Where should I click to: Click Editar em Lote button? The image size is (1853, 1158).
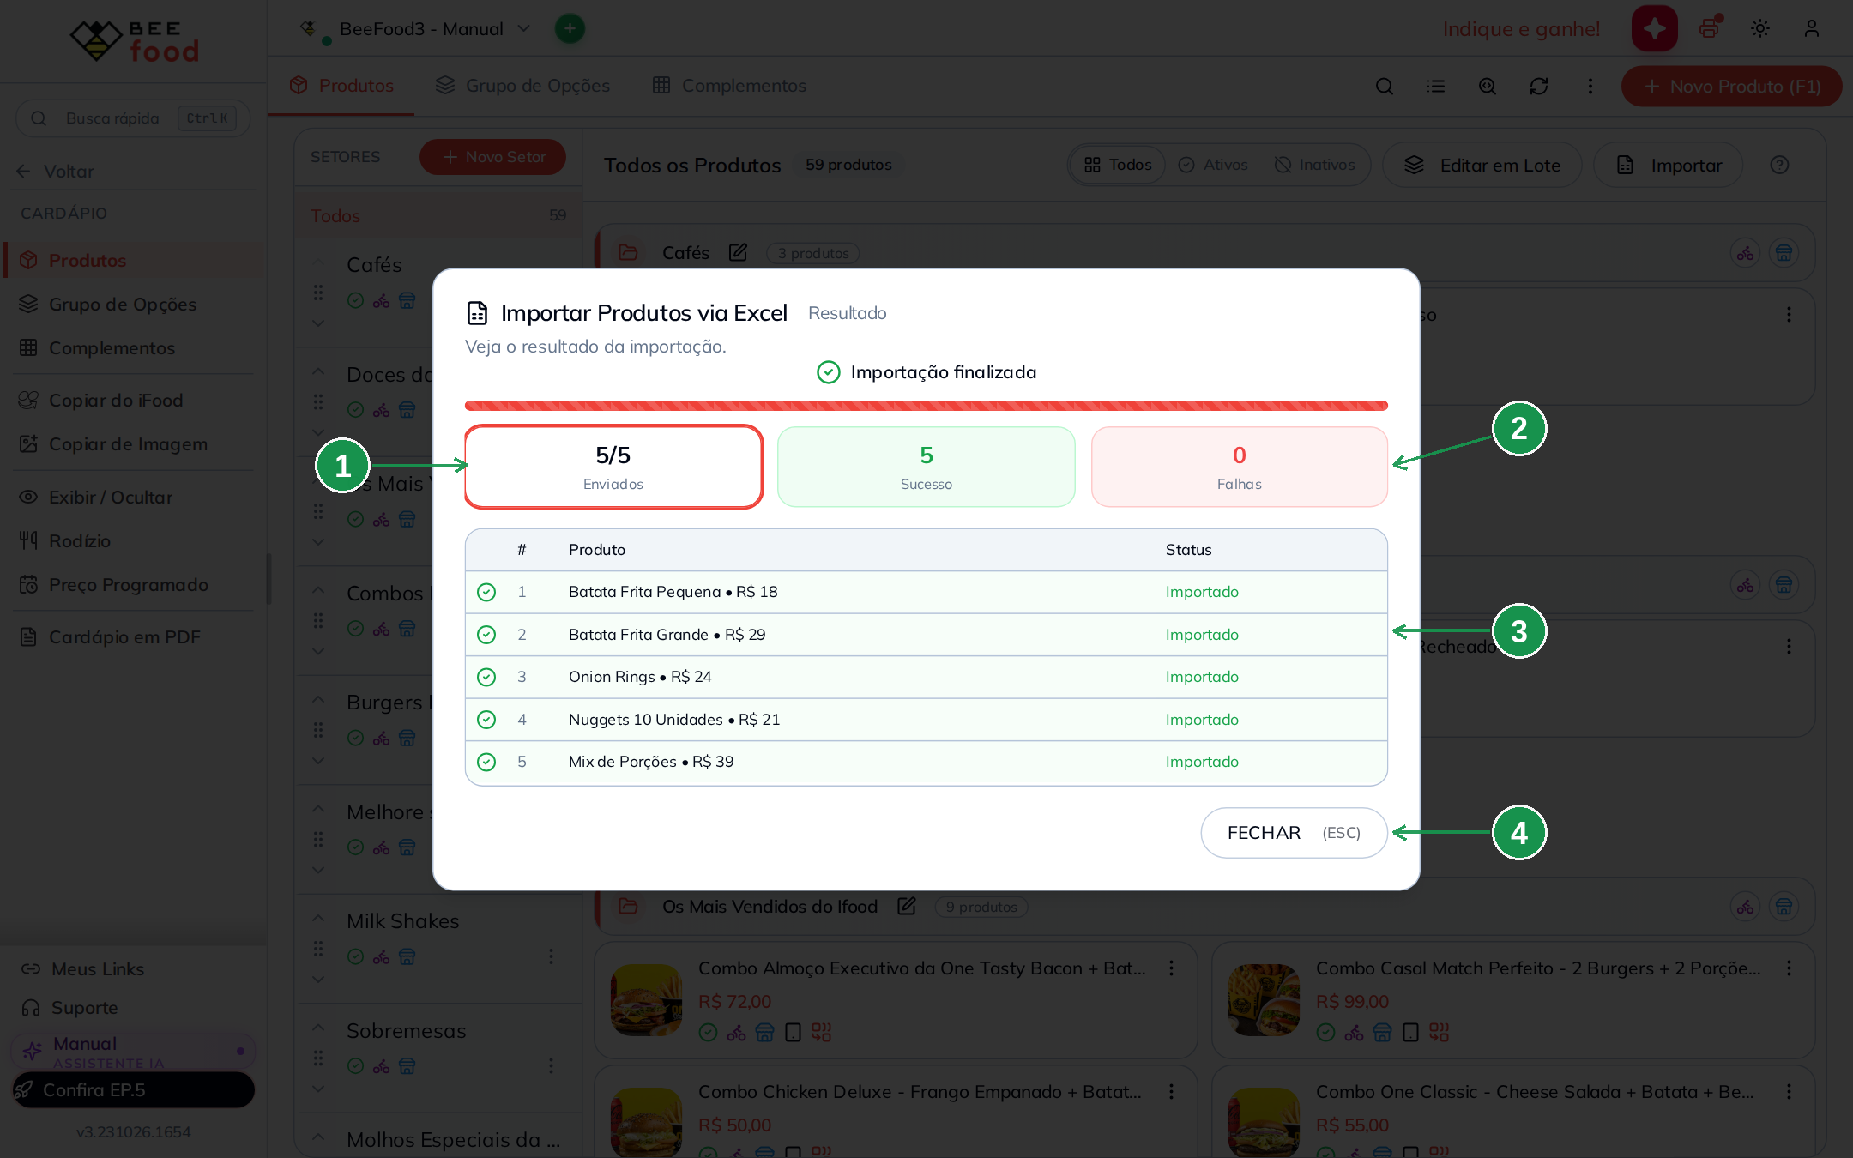click(1482, 165)
